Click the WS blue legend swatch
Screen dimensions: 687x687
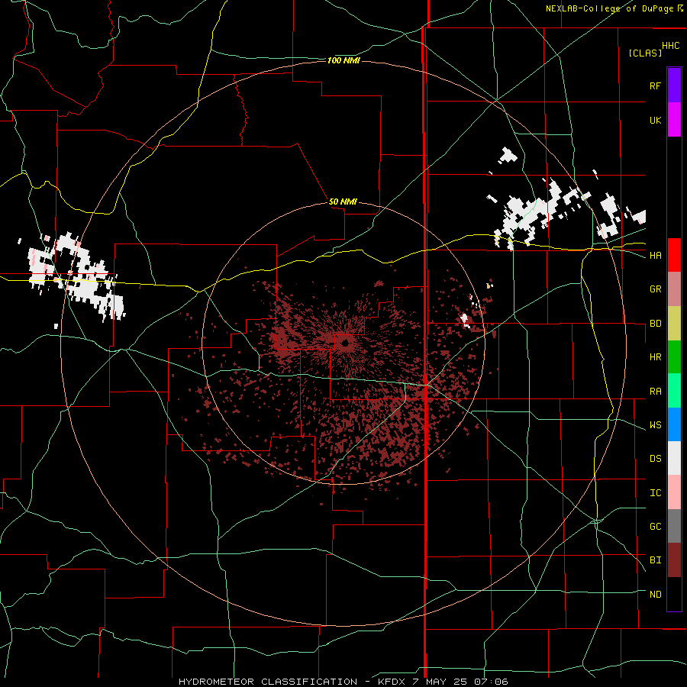(674, 424)
